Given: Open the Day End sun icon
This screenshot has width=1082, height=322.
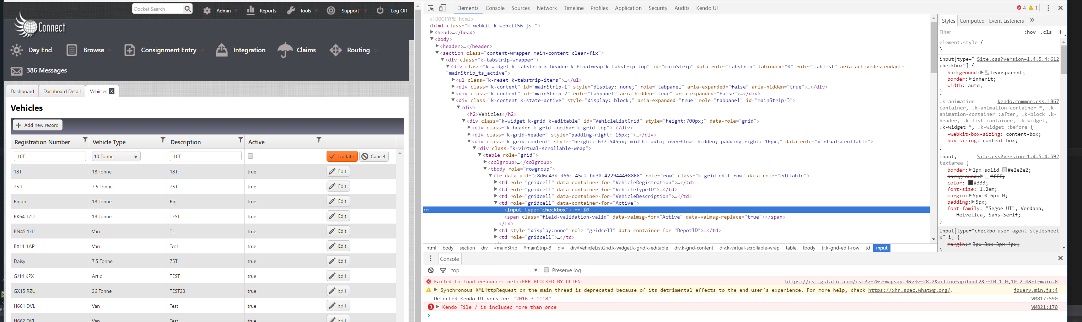Looking at the screenshot, I should 17,50.
